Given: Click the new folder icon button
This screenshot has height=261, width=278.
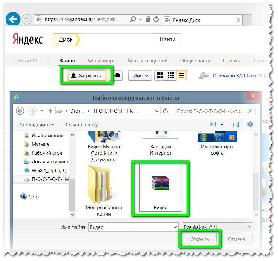Looking at the screenshot, I should (x=117, y=76).
